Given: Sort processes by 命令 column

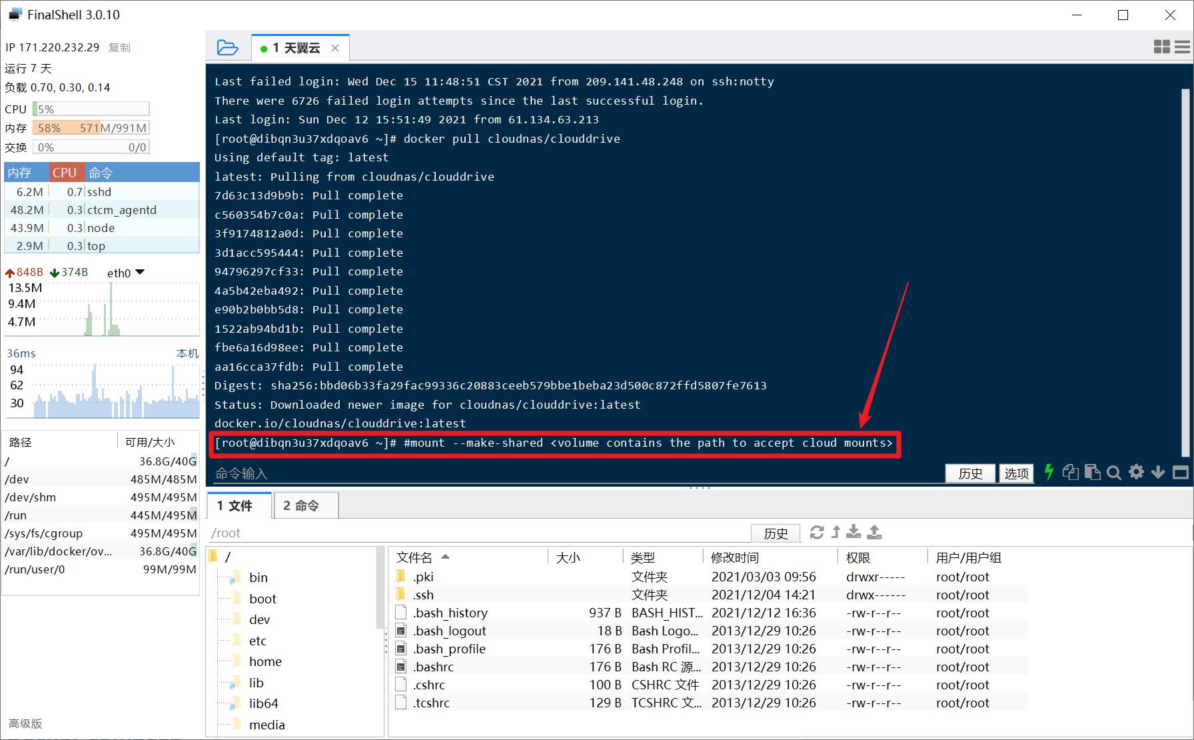Looking at the screenshot, I should pos(142,173).
